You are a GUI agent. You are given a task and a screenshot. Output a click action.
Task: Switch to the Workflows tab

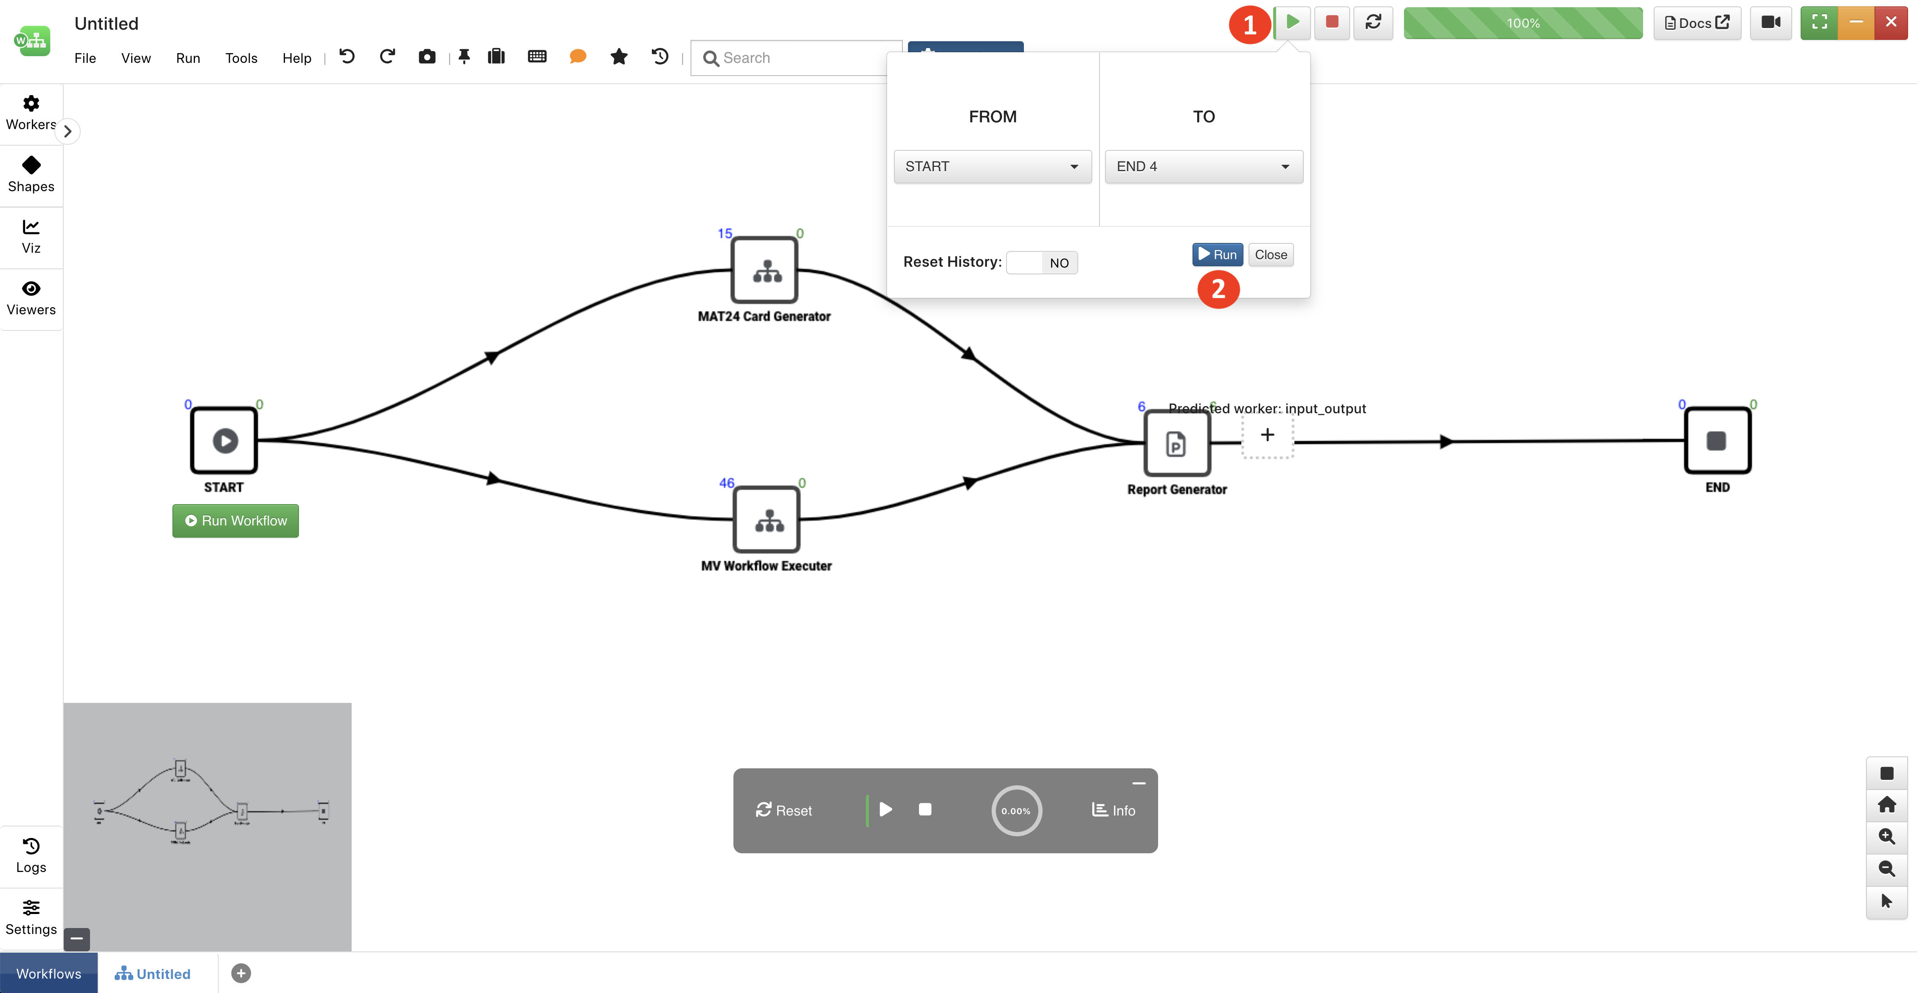(49, 973)
